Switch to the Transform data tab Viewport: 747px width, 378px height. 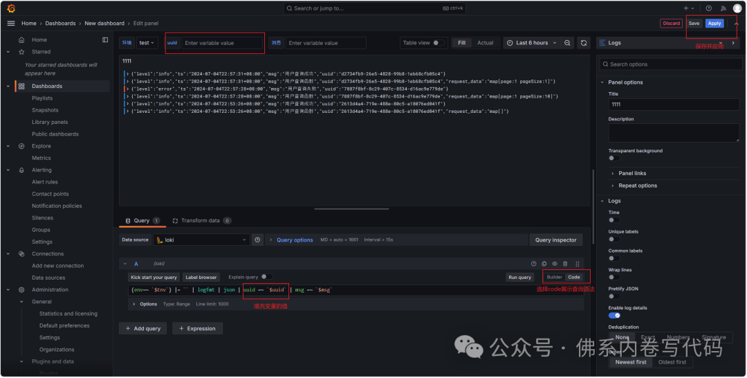[201, 221]
